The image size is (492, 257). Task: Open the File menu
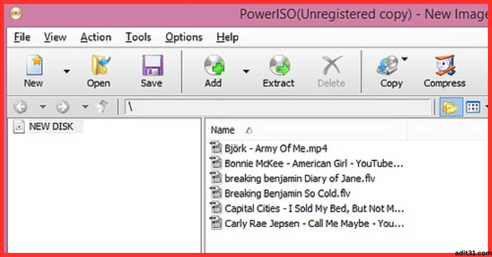22,37
